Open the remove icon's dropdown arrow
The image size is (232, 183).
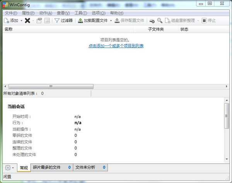coord(33,20)
